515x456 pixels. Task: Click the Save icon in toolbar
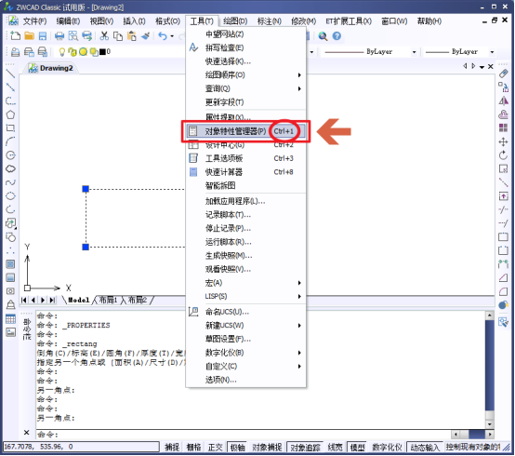point(43,36)
